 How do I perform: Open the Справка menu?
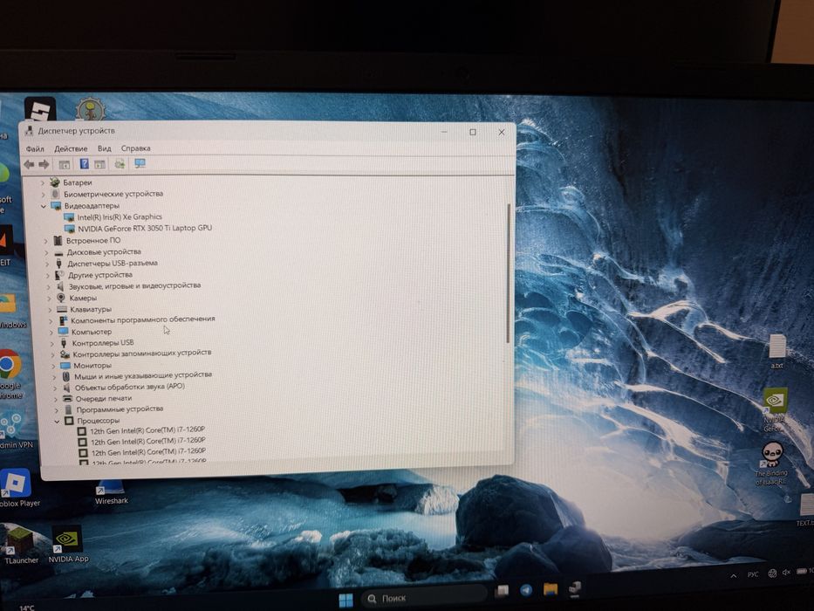tap(136, 148)
